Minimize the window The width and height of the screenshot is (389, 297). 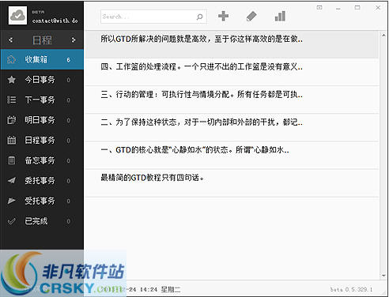pyautogui.click(x=338, y=8)
